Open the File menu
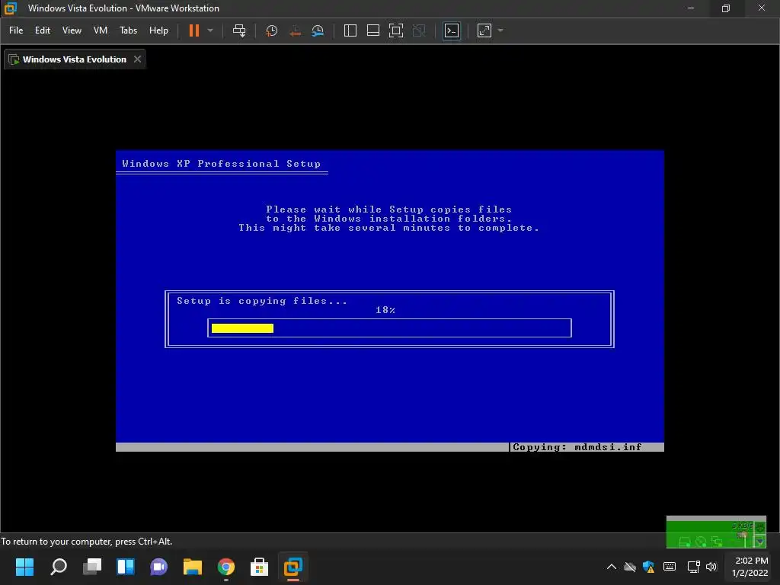This screenshot has width=780, height=585. [x=16, y=30]
